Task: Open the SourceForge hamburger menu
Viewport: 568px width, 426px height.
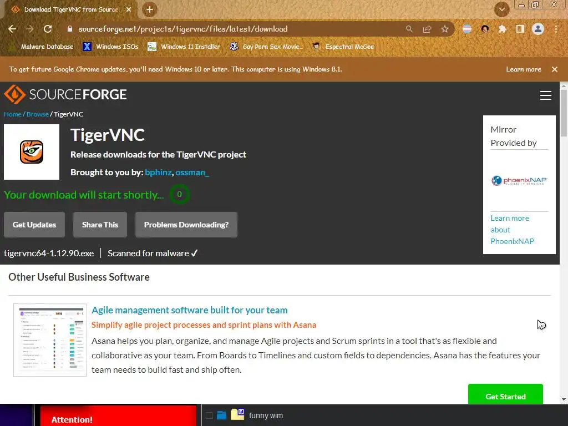Action: pos(546,95)
